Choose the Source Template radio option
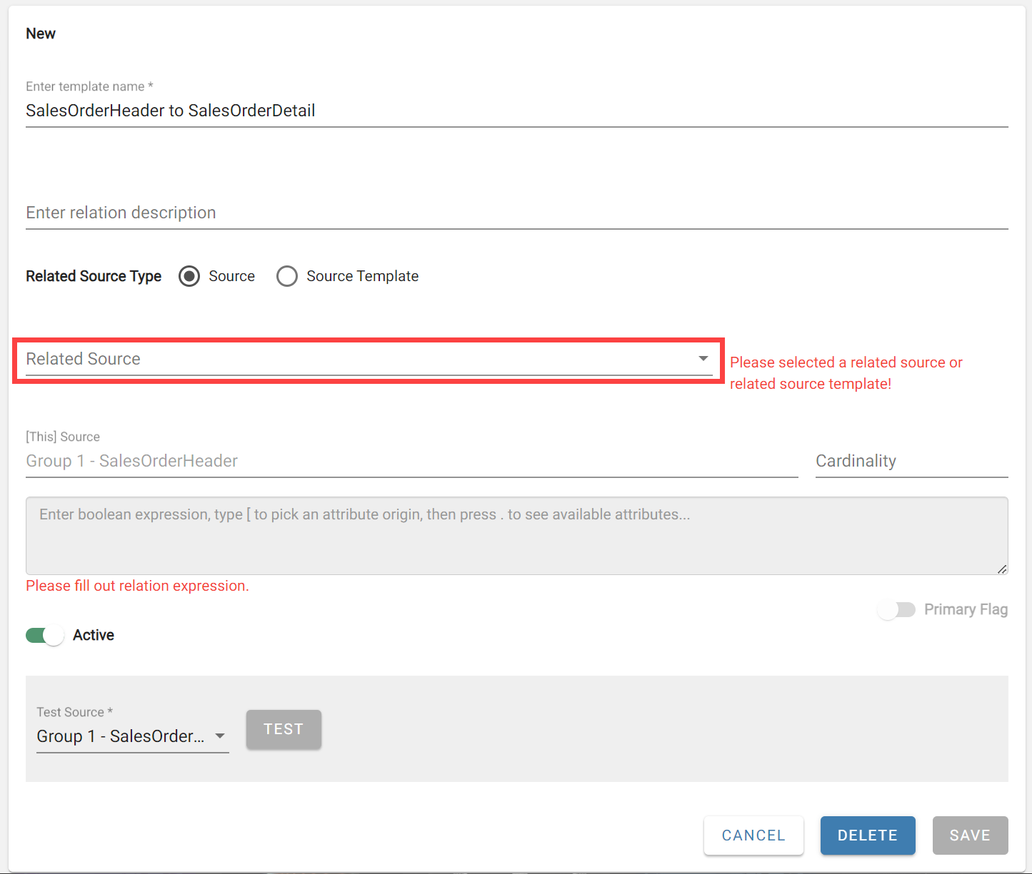This screenshot has height=874, width=1032. 287,276
